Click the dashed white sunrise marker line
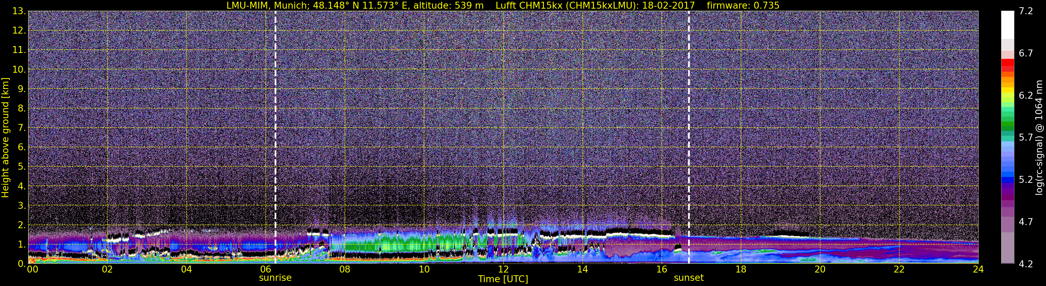This screenshot has width=1046, height=286. tap(275, 137)
